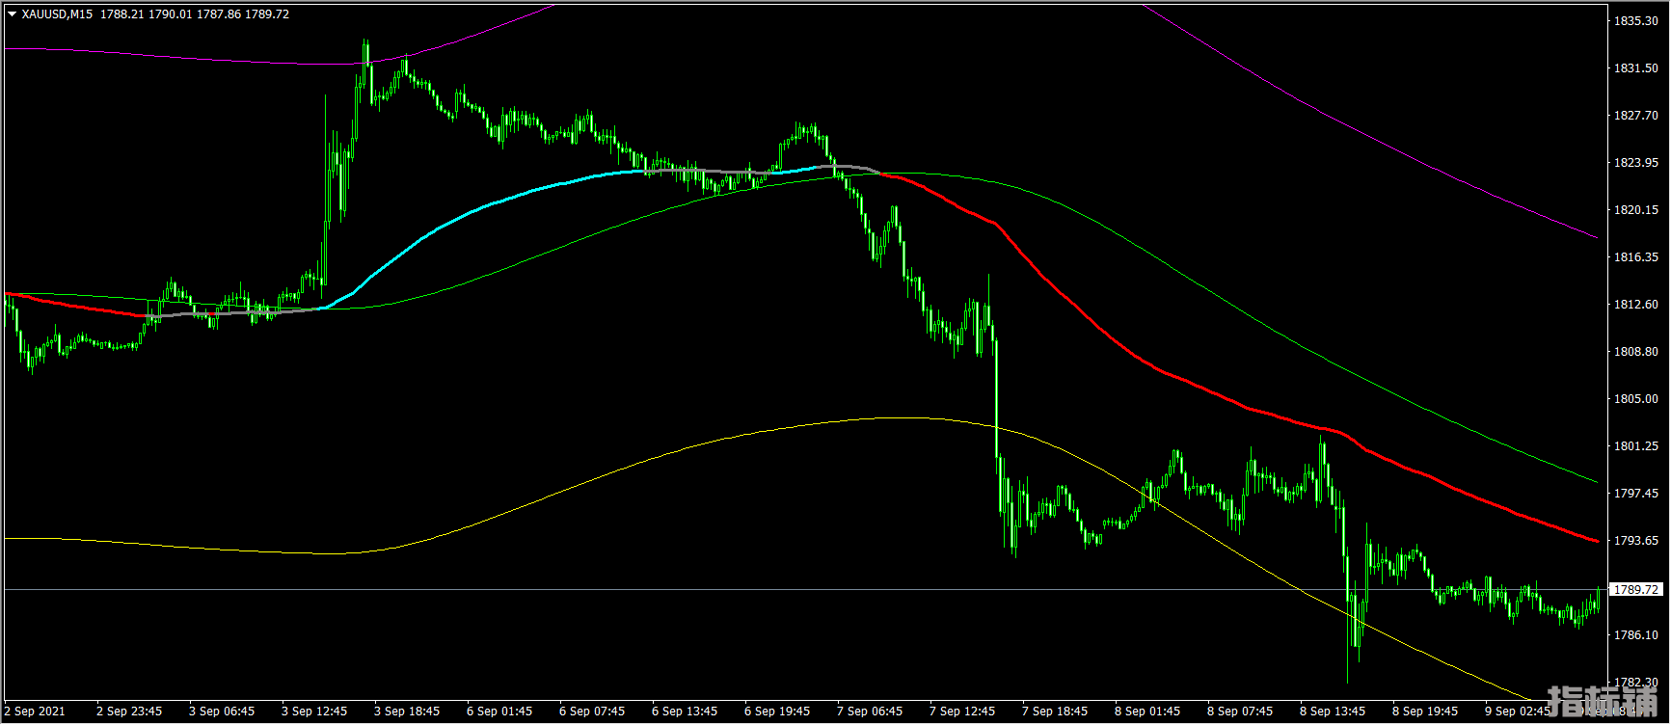Screen dimensions: 1671x725
Task: Click the 1835.30 price scale label
Action: 1636,21
